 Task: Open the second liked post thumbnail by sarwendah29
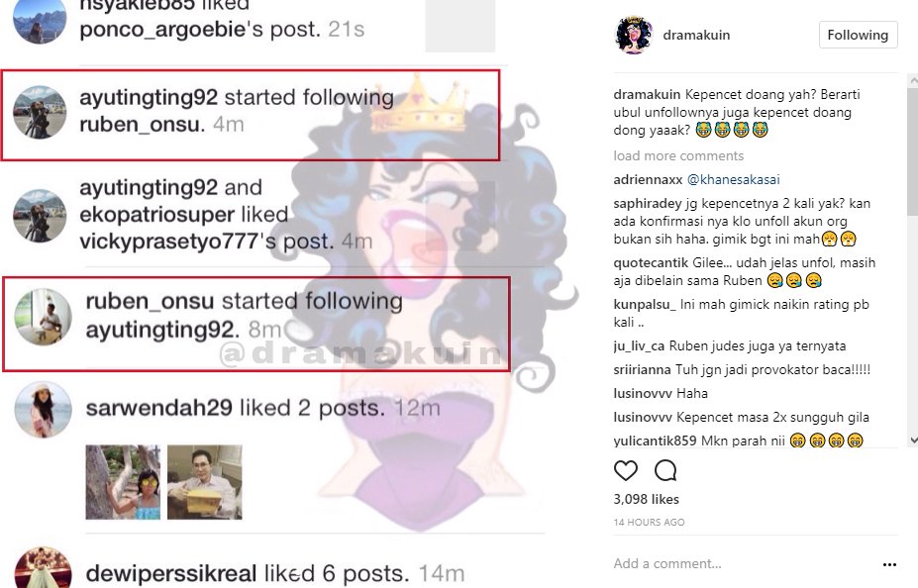(205, 482)
